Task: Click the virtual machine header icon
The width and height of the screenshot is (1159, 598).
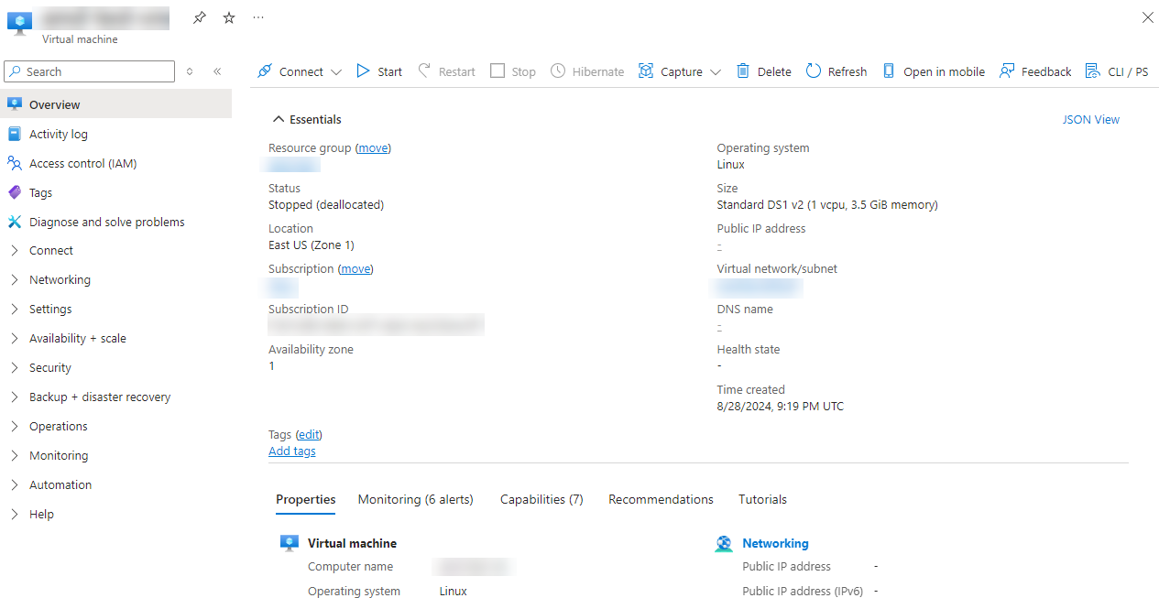Action: [20, 22]
